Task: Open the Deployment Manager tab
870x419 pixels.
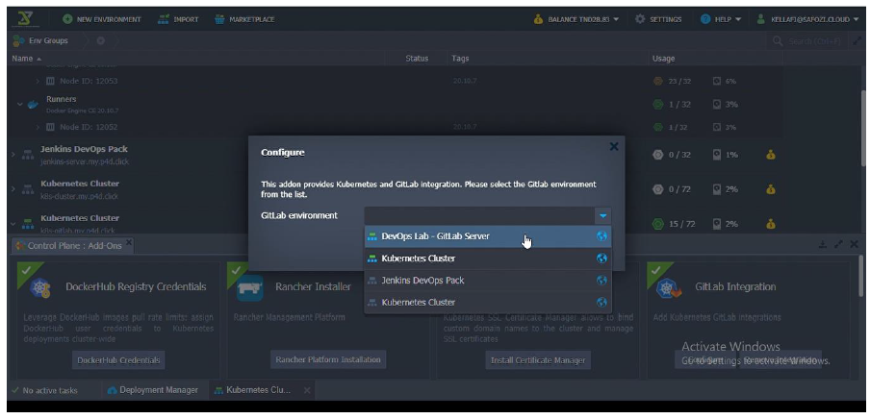Action: [x=152, y=390]
